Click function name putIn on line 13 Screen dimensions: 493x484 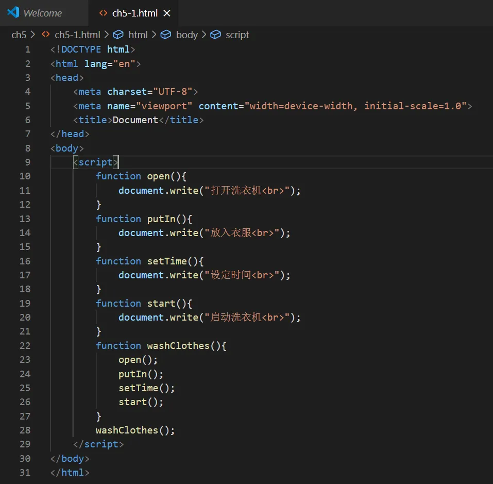pos(161,219)
